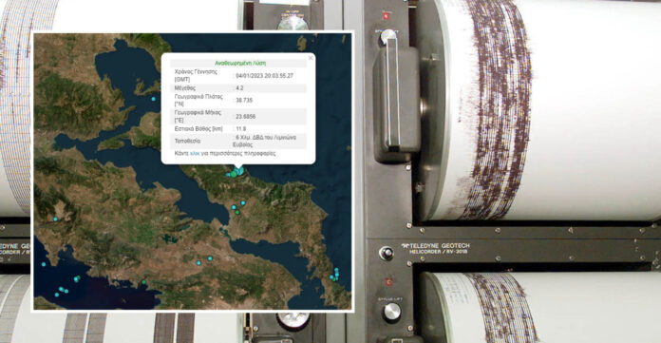661x343 pixels.
Task: Close the earthquake info popup
Action: 311,58
